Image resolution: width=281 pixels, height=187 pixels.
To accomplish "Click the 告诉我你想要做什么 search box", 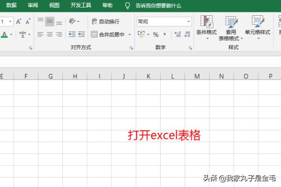I will tap(158, 6).
